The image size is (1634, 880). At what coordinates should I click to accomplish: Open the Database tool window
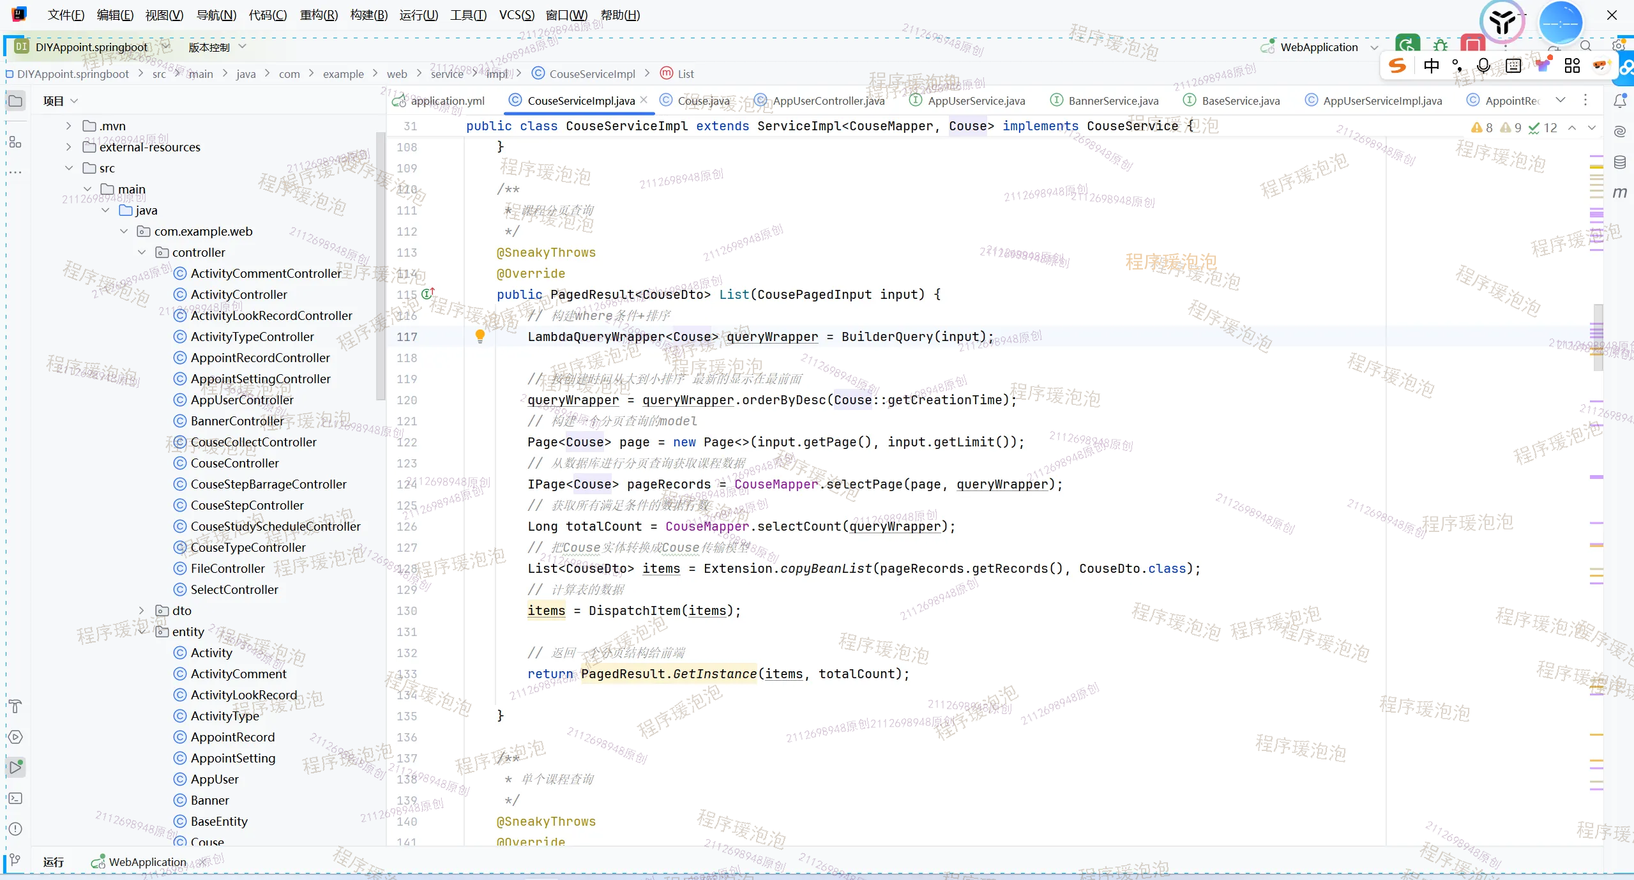tap(1620, 162)
